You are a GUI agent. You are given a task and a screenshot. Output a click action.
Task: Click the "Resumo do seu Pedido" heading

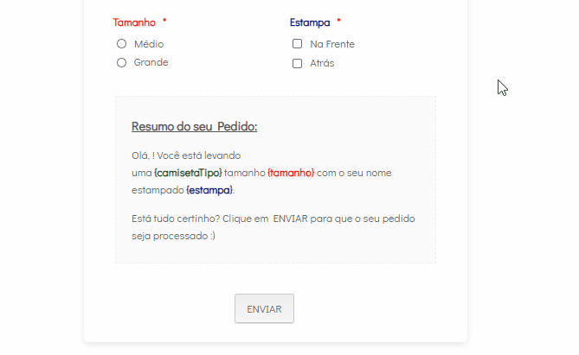194,127
